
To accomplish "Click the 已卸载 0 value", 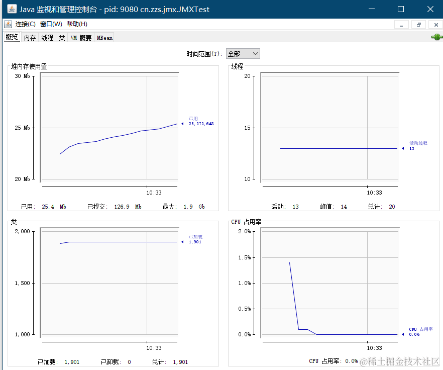I will pyautogui.click(x=116, y=362).
